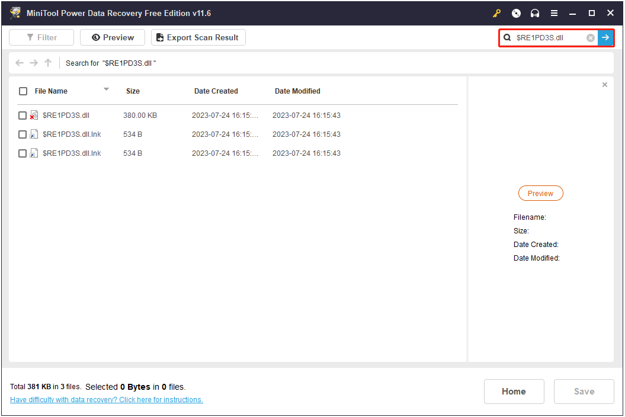The image size is (625, 417).
Task: Clear the search box text
Action: pyautogui.click(x=590, y=37)
